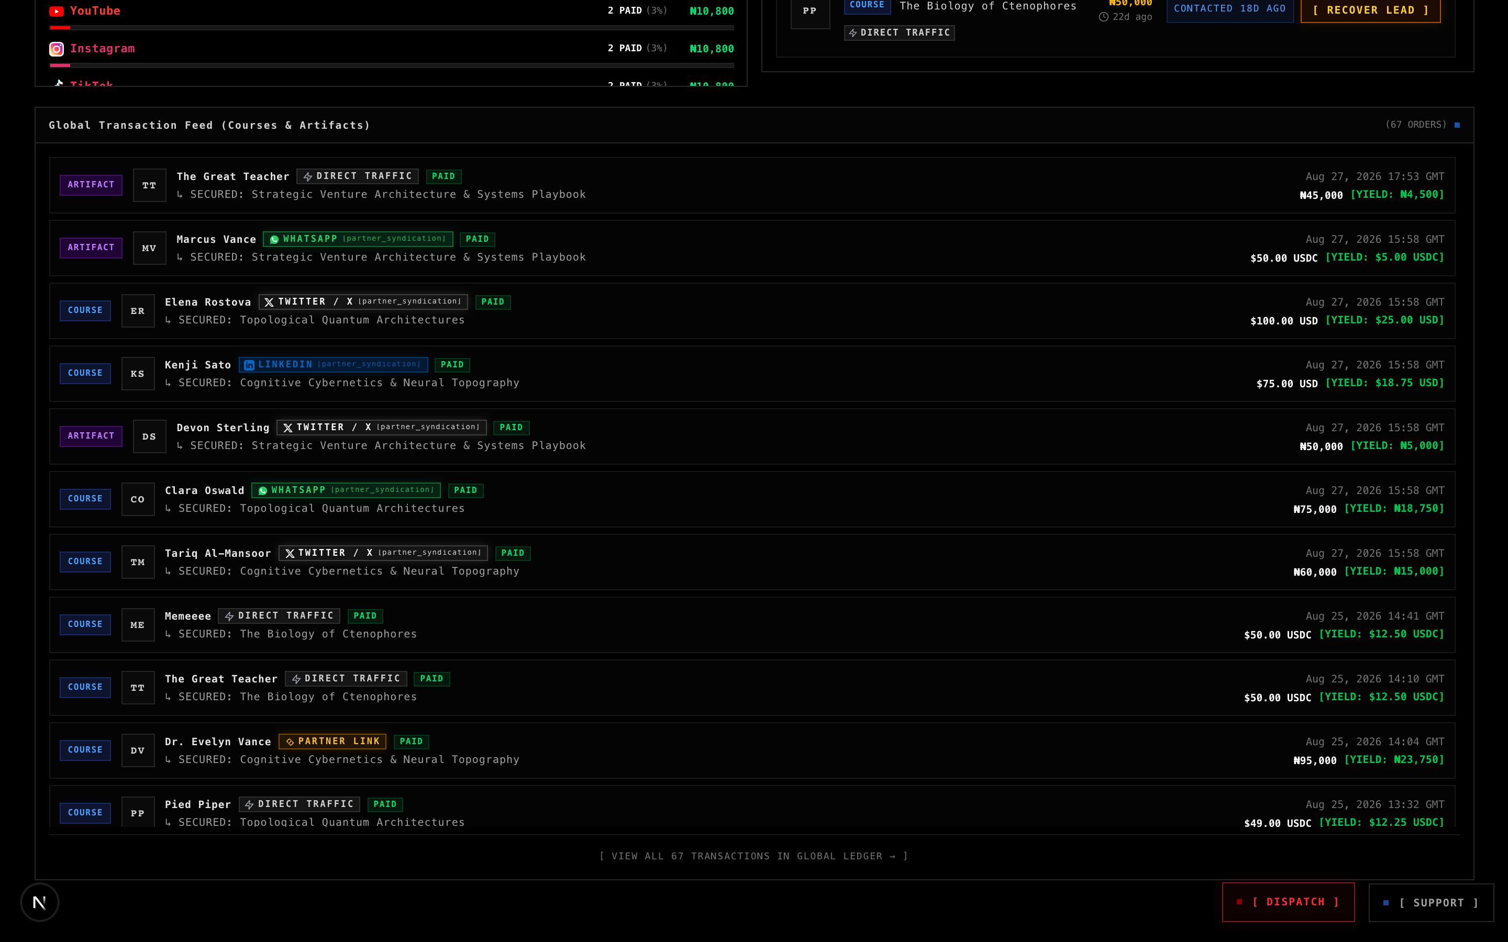
Task: View all 67 transactions in global ledger
Action: pos(753,856)
